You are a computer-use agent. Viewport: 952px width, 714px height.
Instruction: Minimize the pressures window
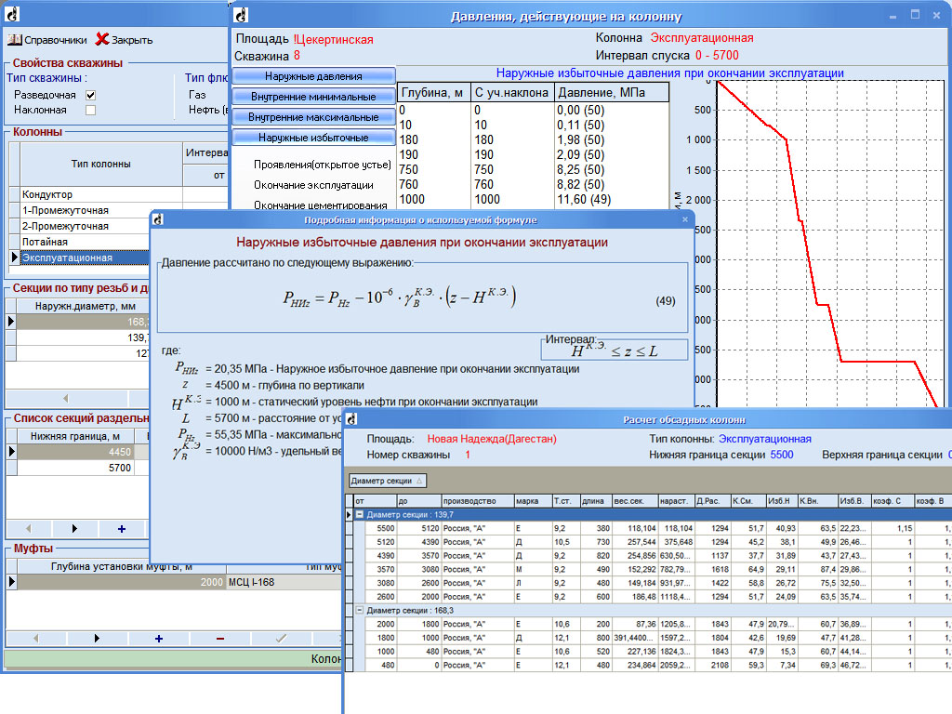coord(893,16)
